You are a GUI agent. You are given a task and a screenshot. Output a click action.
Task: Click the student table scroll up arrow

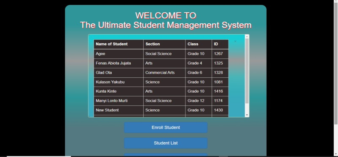point(247,37)
